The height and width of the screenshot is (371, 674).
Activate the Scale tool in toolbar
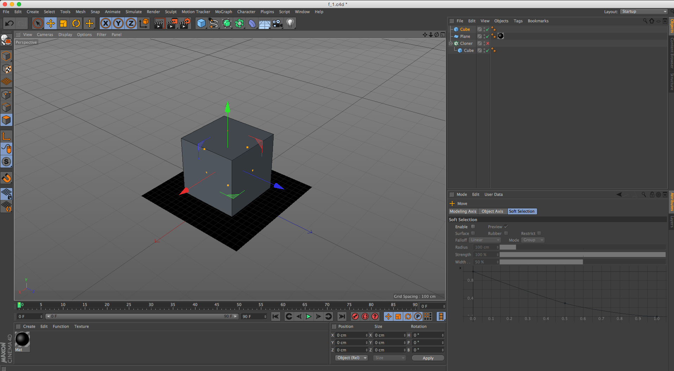pyautogui.click(x=63, y=23)
